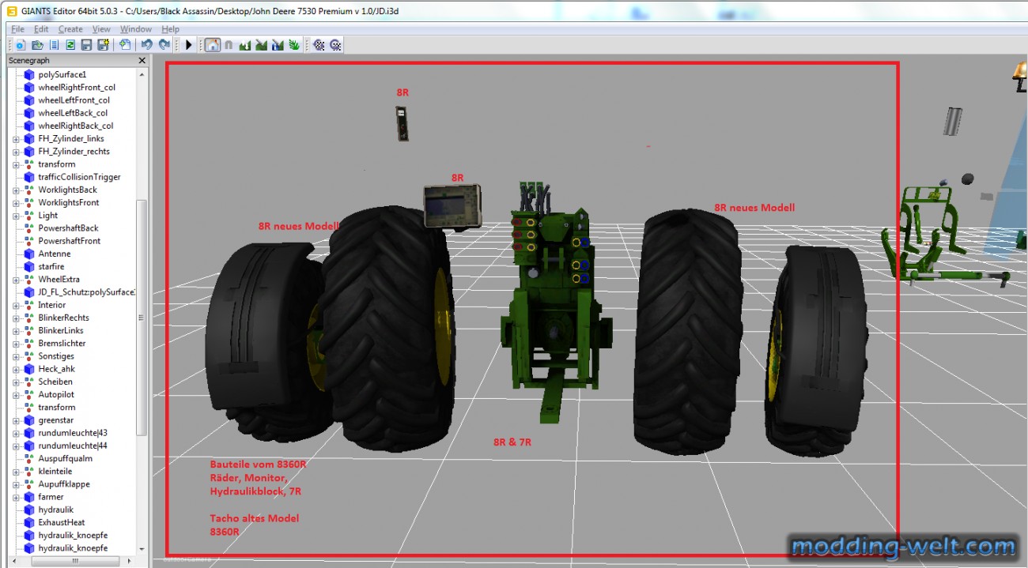Click the reload scene green arrows icon
This screenshot has height=568, width=1028.
tap(70, 45)
